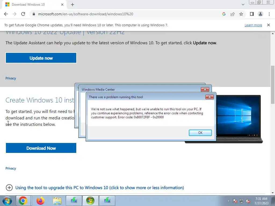Viewport: 275px width, 206px height.
Task: Click the 'Create Windows 10 inst' heading
Action: [40, 100]
